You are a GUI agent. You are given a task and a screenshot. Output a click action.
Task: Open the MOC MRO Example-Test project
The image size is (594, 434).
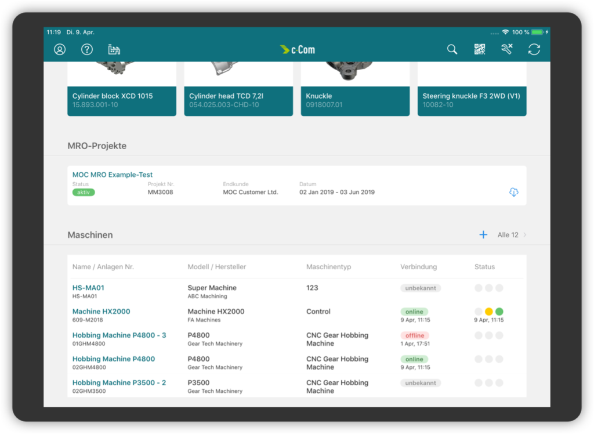coord(113,175)
